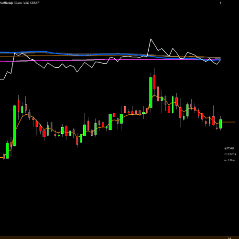Click the 'Days' label under the volume

[x=229, y=160]
